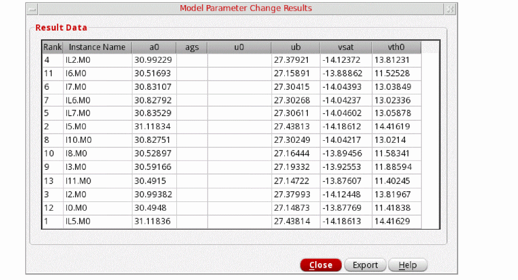Image resolution: width=518 pixels, height=280 pixels.
Task: Select instance IL6.M0 cell
Action: click(98, 100)
